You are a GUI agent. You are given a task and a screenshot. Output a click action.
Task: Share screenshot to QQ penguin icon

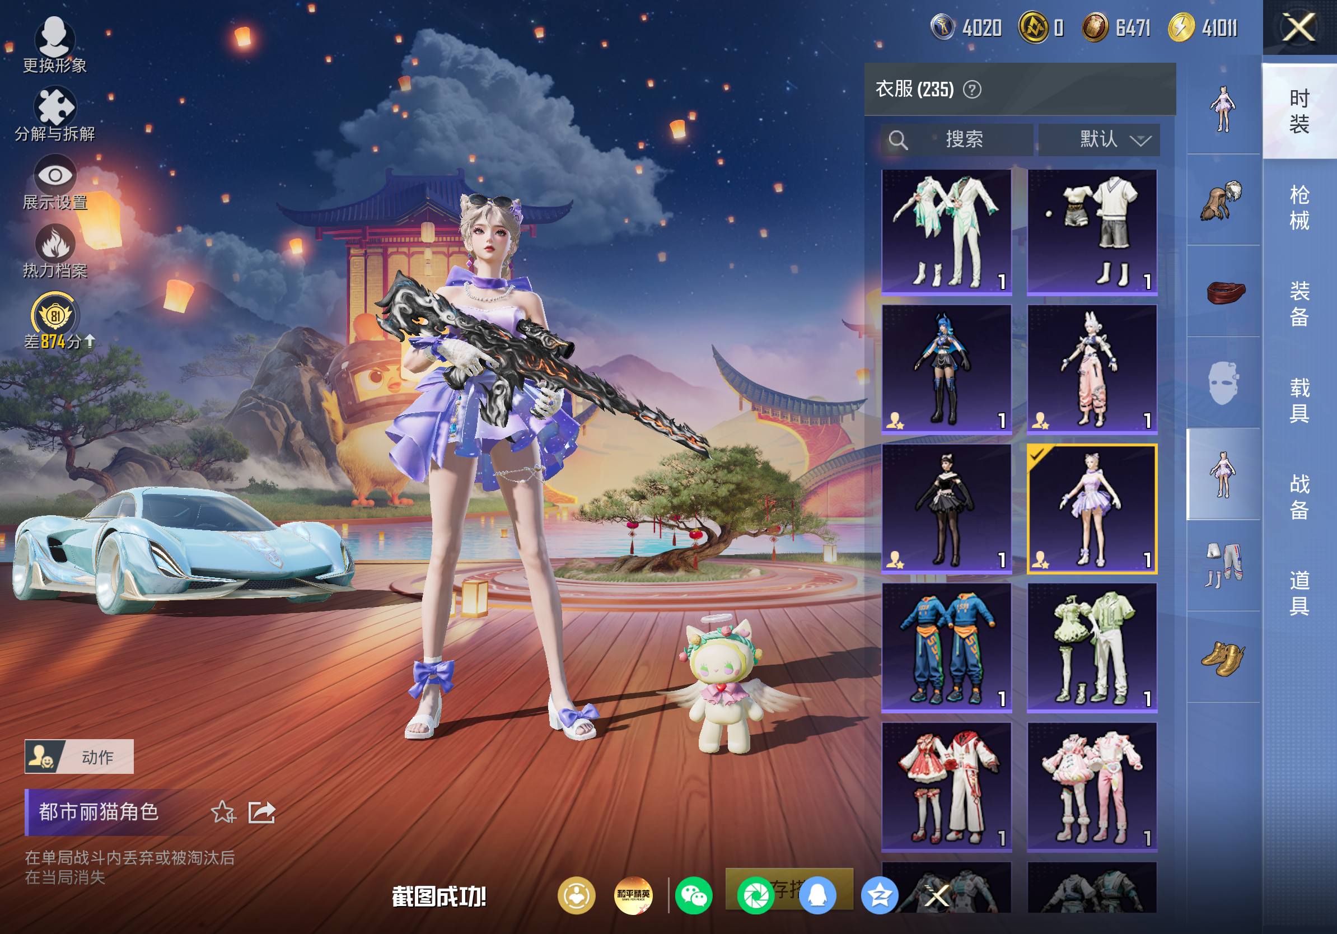817,895
